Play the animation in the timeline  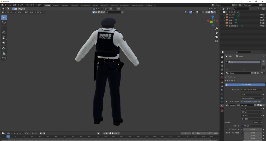pyautogui.click(x=113, y=133)
